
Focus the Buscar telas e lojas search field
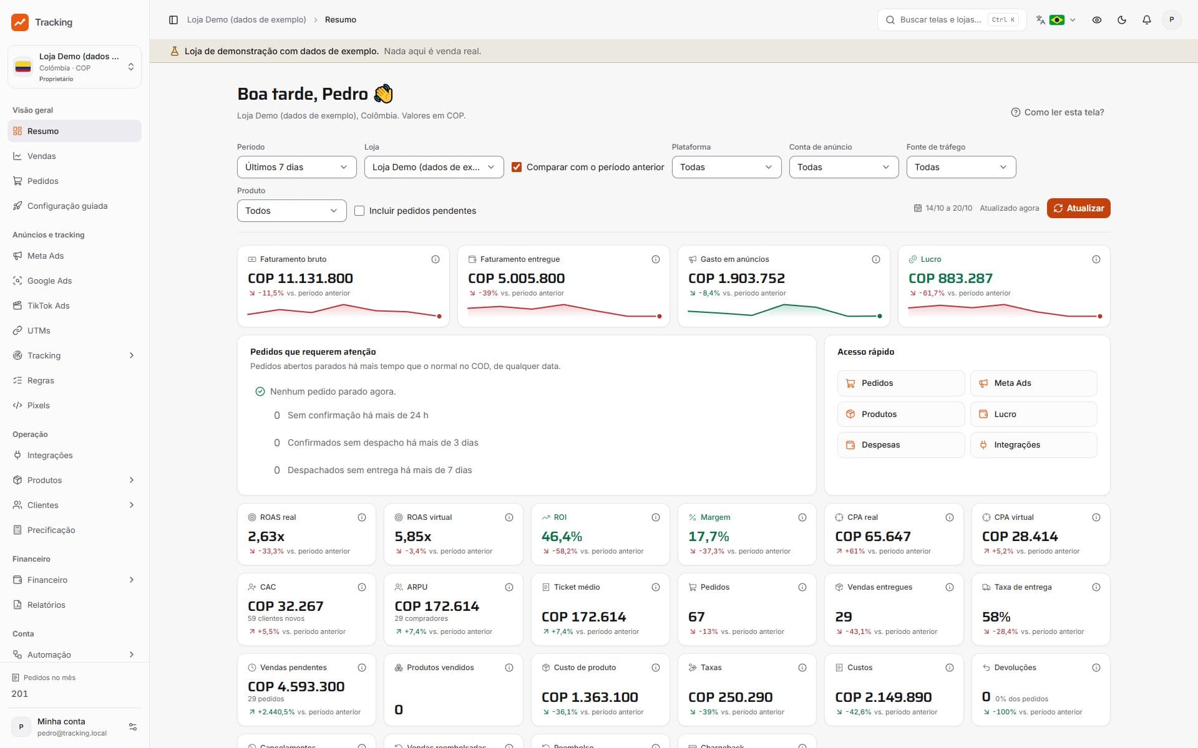[x=952, y=20]
